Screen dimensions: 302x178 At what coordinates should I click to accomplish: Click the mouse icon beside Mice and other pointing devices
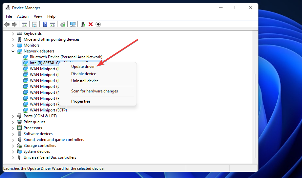[19, 39]
